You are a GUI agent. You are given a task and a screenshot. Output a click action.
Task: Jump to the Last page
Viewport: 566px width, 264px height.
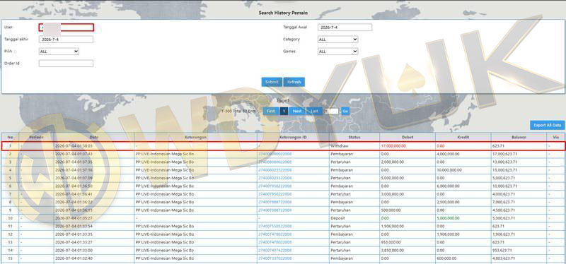pos(315,112)
